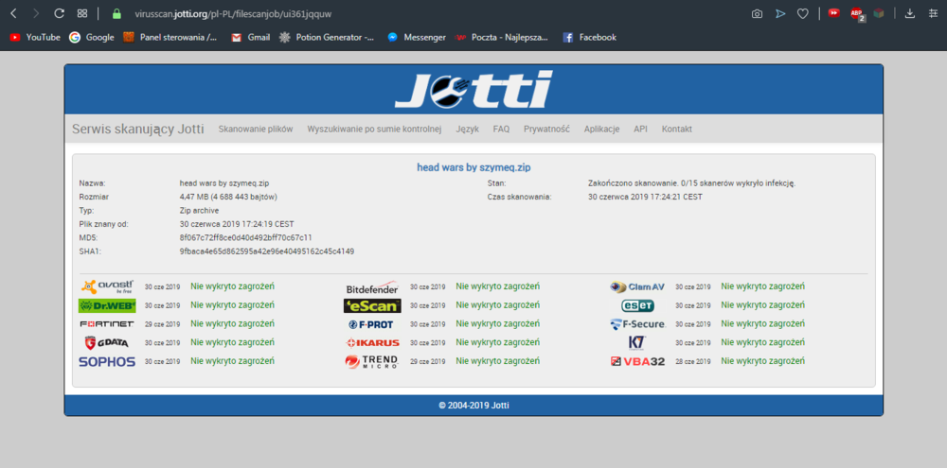Click the Fortinet scanner logo
Image resolution: width=947 pixels, height=468 pixels.
pos(107,324)
